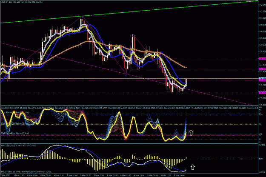Click the '4 Mar 09:00' time axis label
266x177 pixels.
pos(46,175)
